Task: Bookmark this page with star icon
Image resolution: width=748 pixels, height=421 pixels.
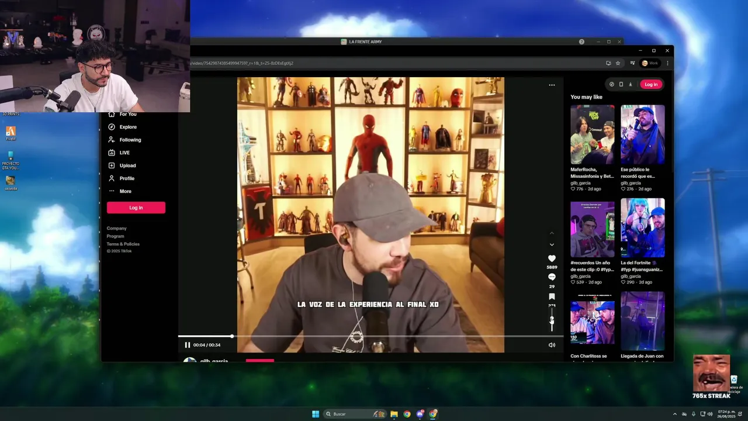Action: [x=618, y=63]
